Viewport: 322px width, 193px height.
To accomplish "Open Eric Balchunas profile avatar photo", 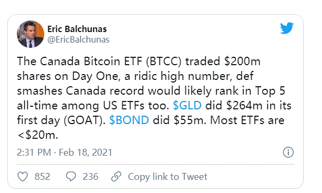I will click(31, 34).
